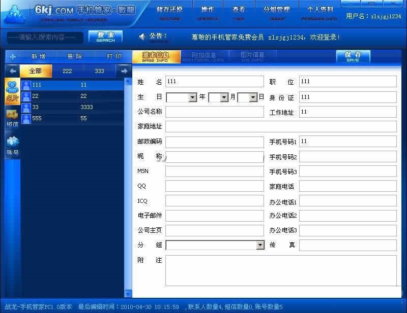Viewport: 407px width, 313px height.
Task: Select the 333 group tab
Action: pos(99,71)
